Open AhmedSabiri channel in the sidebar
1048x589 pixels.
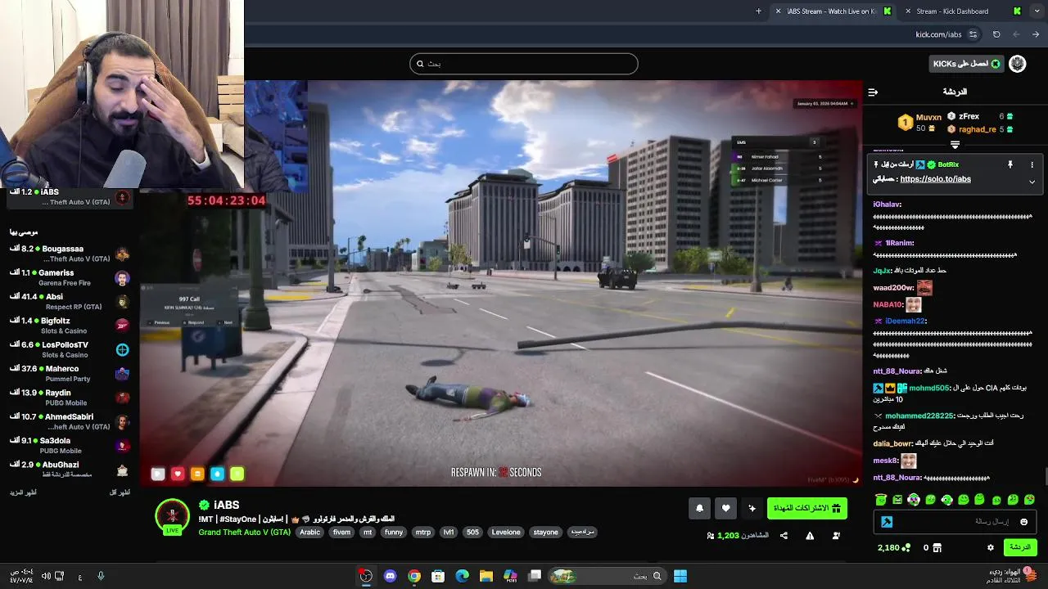[70, 421]
